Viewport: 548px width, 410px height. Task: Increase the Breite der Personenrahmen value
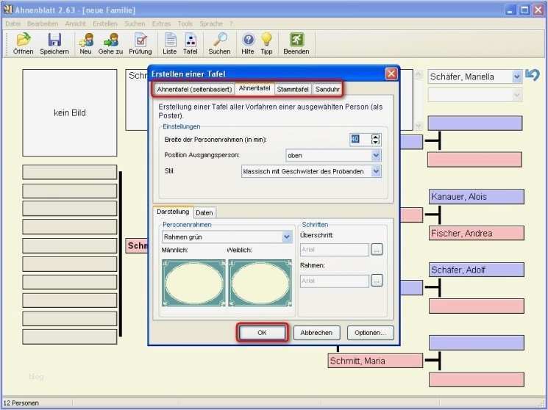[376, 136]
